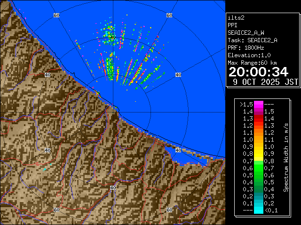The image size is (301, 225).
Task: Click the 40 range label above radar echoes
Action: [x=112, y=37]
